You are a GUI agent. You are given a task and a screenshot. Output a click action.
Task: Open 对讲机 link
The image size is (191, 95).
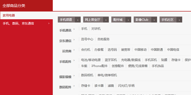tap(96, 29)
